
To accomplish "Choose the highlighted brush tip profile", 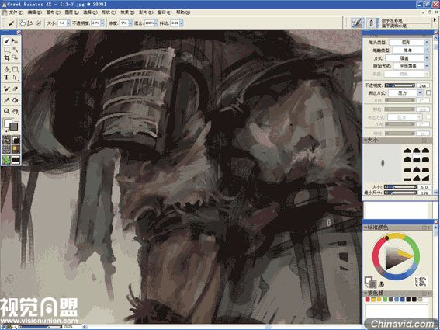I will tap(417, 159).
